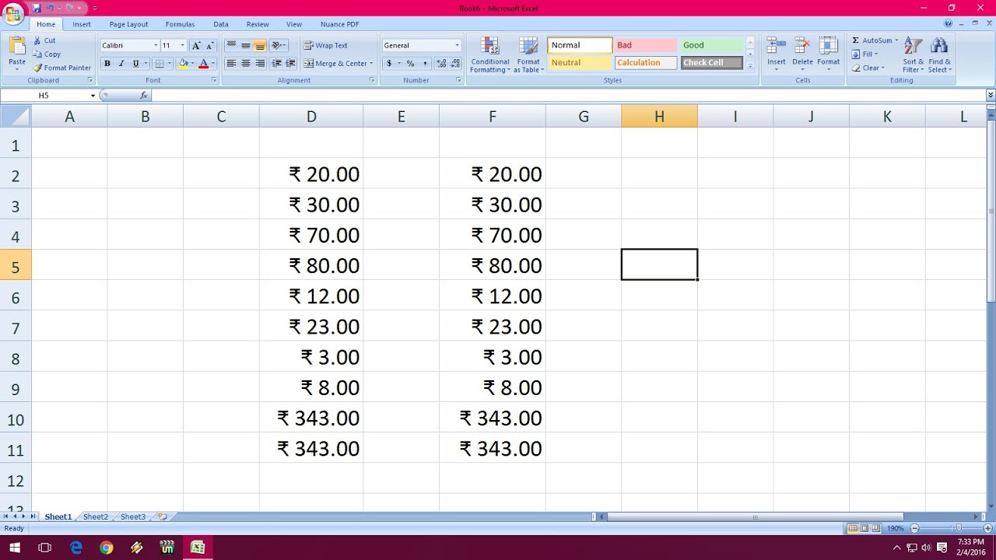
Task: Apply the Check Cell style
Action: pyautogui.click(x=712, y=63)
